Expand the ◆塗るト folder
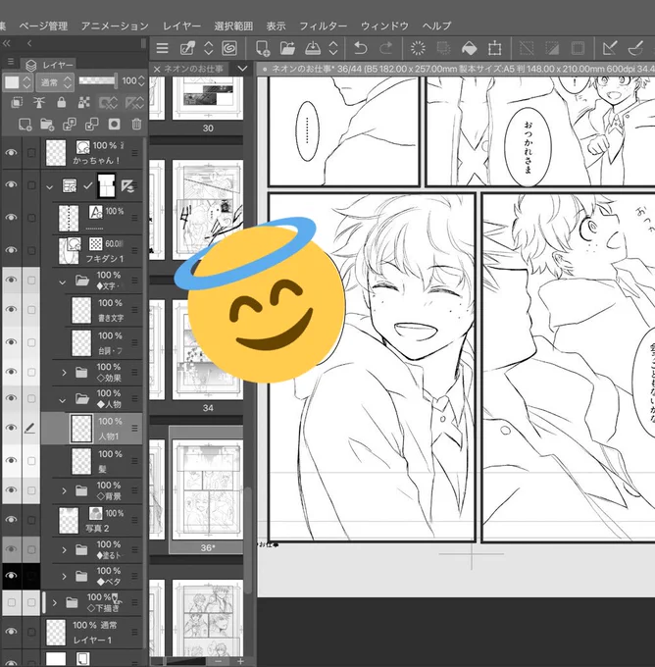 pos(64,550)
